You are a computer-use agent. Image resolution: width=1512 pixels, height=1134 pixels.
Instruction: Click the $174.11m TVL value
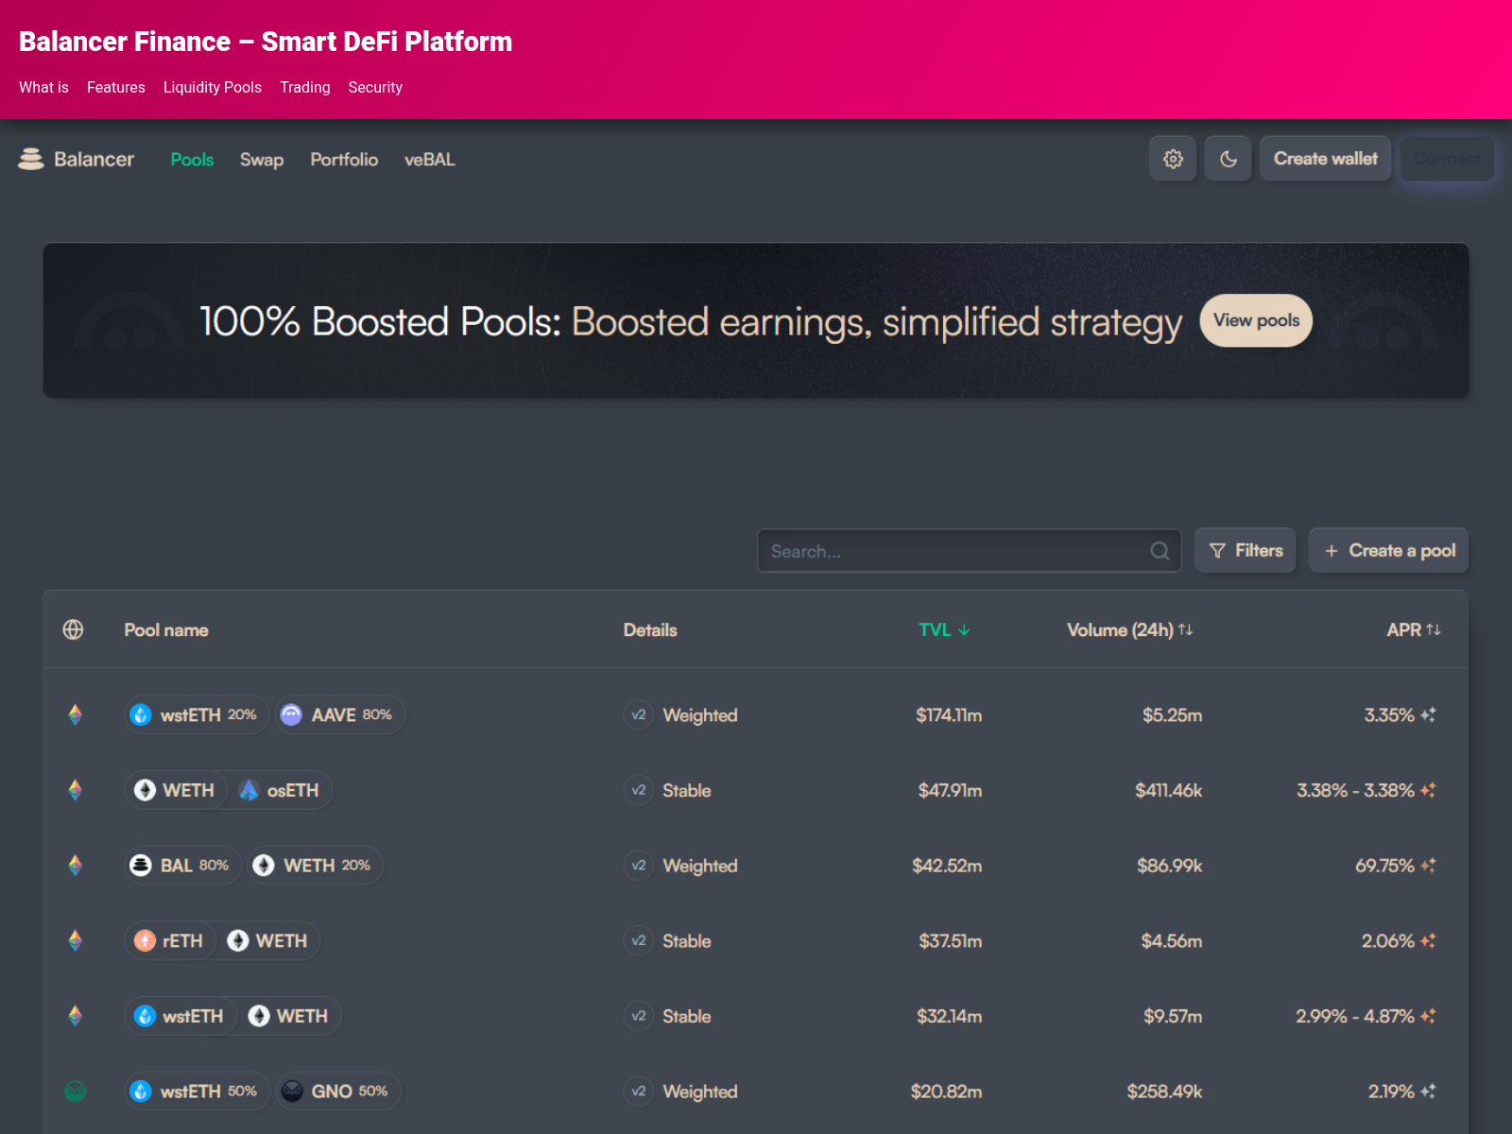click(949, 715)
